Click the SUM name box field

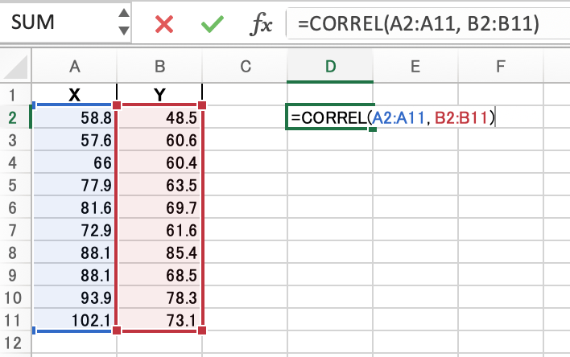(x=56, y=24)
